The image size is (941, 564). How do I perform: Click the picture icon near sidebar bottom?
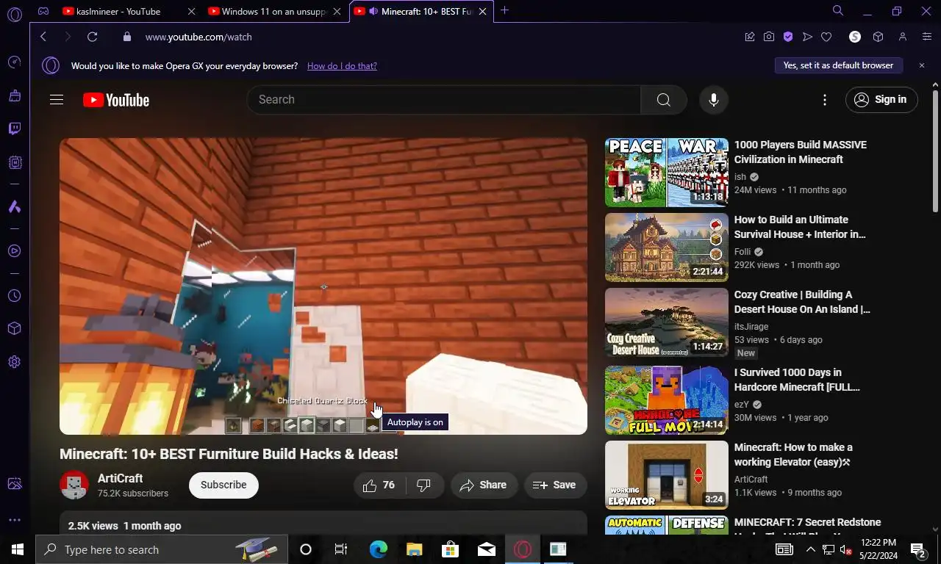pyautogui.click(x=15, y=484)
